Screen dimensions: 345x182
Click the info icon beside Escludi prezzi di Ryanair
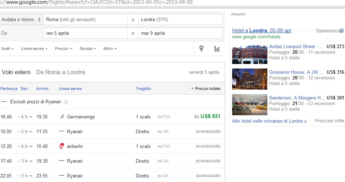[66, 102]
